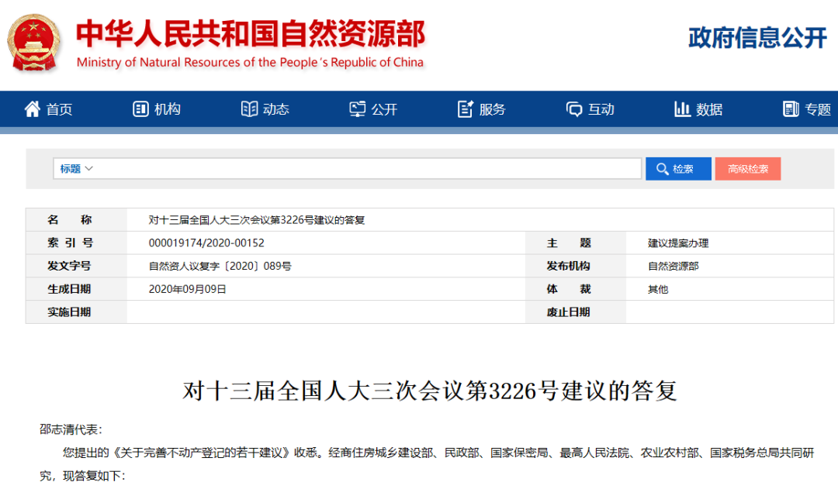Click the home icon beside 首页
Image resolution: width=838 pixels, height=489 pixels.
pos(32,109)
